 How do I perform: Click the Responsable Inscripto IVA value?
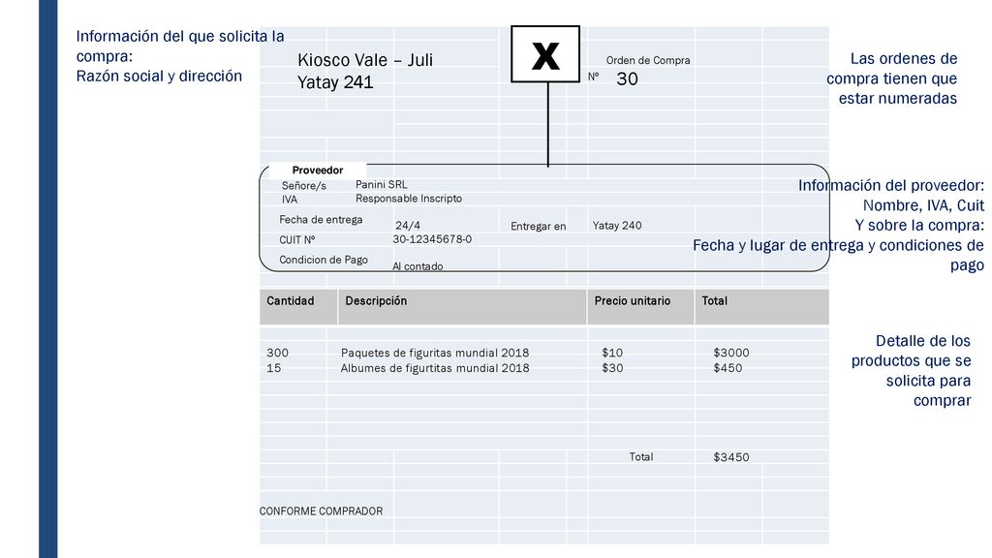coord(409,199)
